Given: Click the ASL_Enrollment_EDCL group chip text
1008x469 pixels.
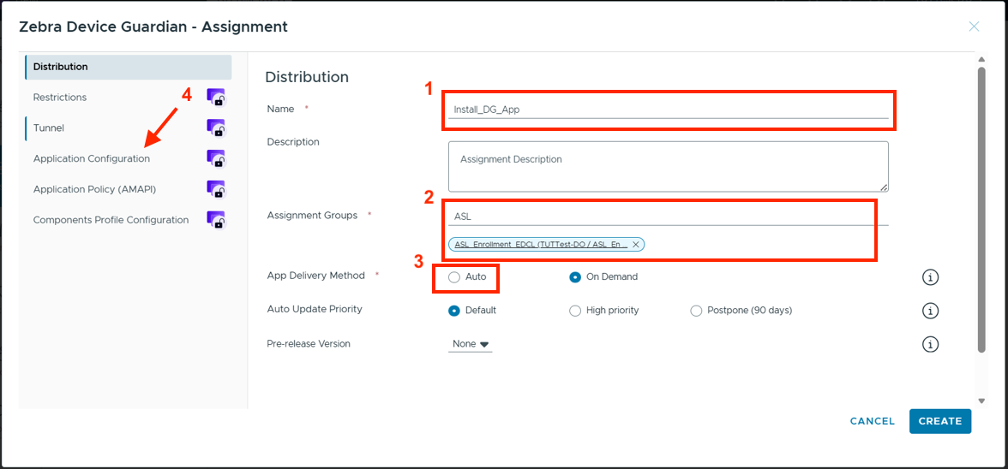Looking at the screenshot, I should [x=542, y=245].
